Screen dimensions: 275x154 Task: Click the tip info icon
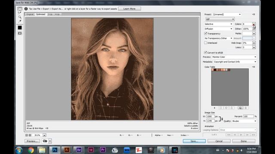click(x=26, y=9)
